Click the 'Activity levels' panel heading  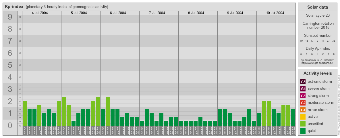(x=318, y=73)
